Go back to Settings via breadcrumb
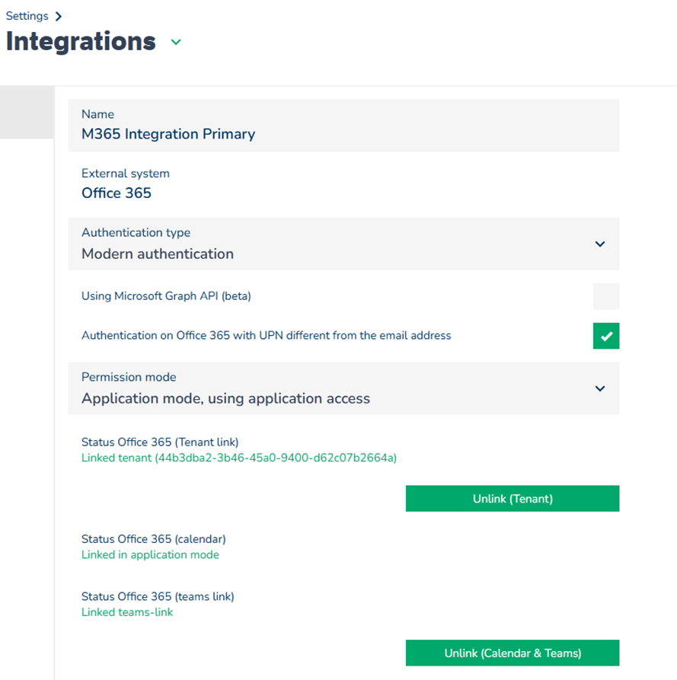Viewport: 677px width, 680px height. coord(27,16)
